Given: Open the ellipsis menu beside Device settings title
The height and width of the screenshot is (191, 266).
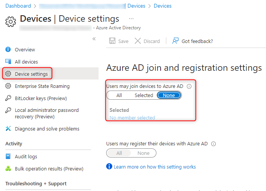Looking at the screenshot, I should (x=131, y=19).
